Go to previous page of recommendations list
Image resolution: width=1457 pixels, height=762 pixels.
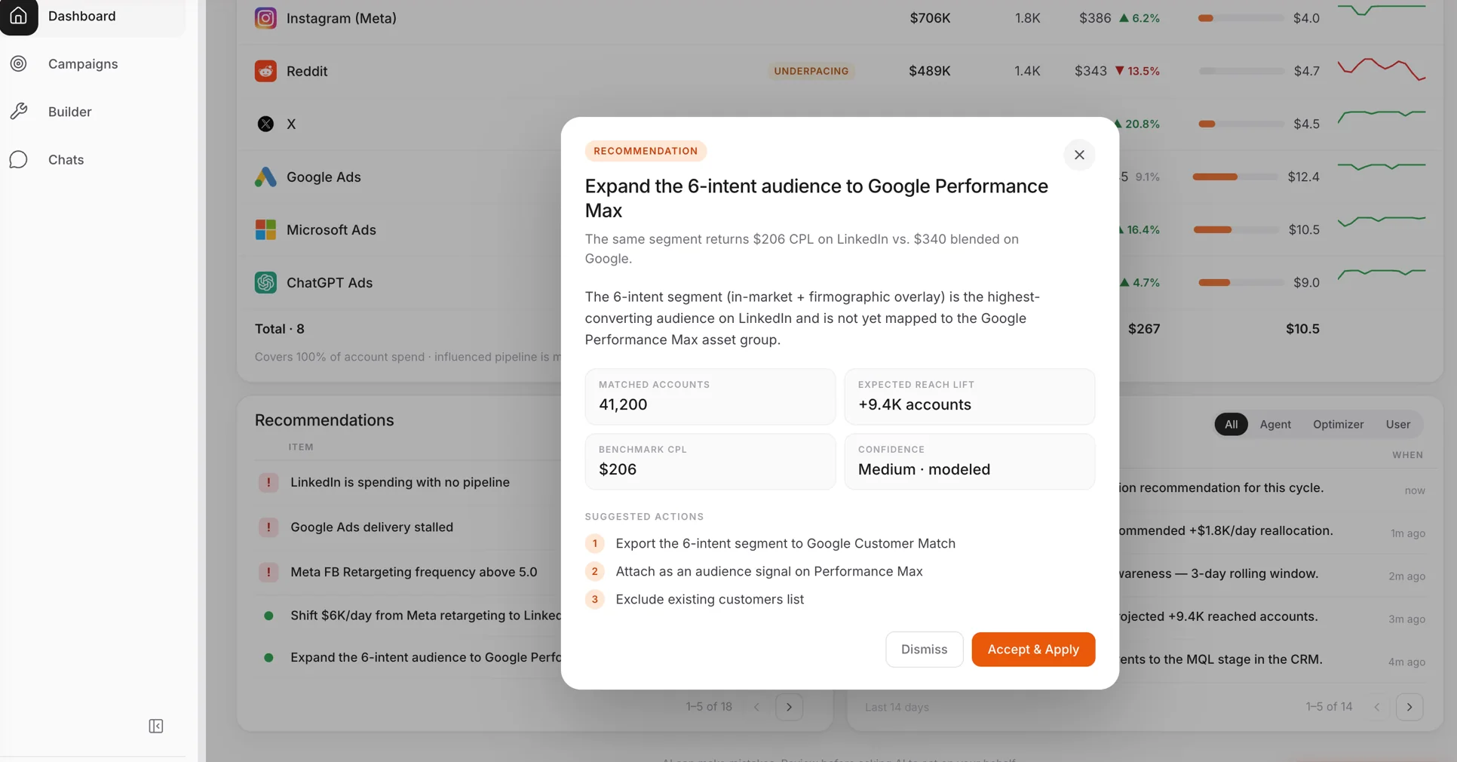coord(756,707)
